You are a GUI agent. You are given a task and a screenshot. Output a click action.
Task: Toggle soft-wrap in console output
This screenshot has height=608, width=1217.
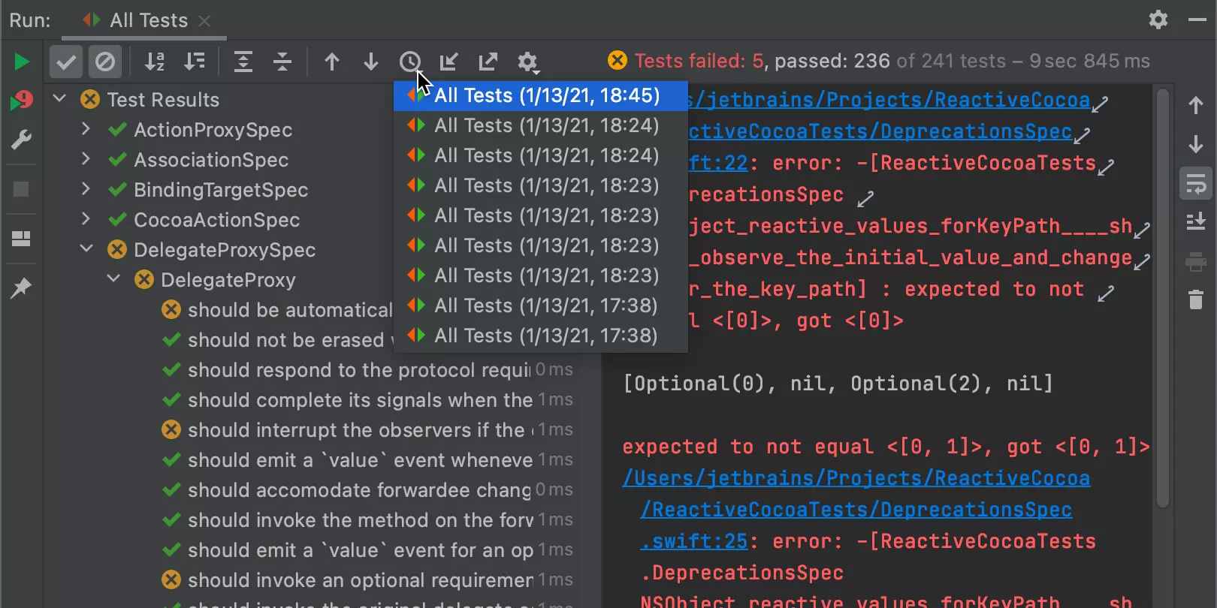pos(1196,183)
